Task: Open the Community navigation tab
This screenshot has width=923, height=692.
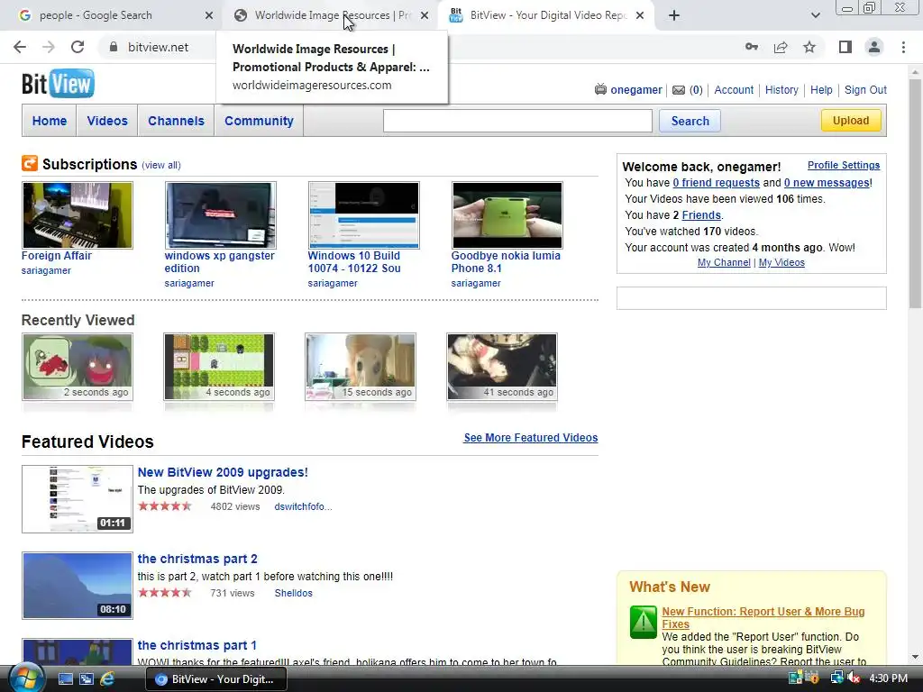Action: pyautogui.click(x=259, y=121)
